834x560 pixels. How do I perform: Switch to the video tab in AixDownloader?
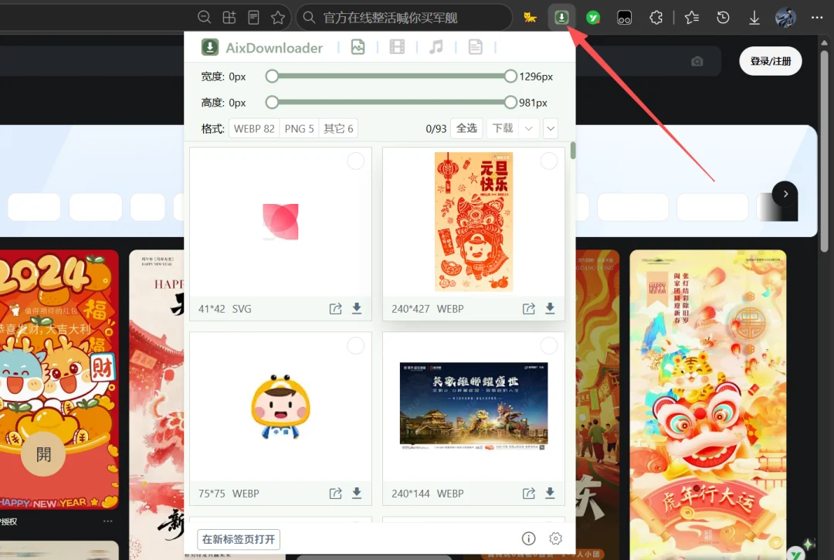pyautogui.click(x=397, y=47)
